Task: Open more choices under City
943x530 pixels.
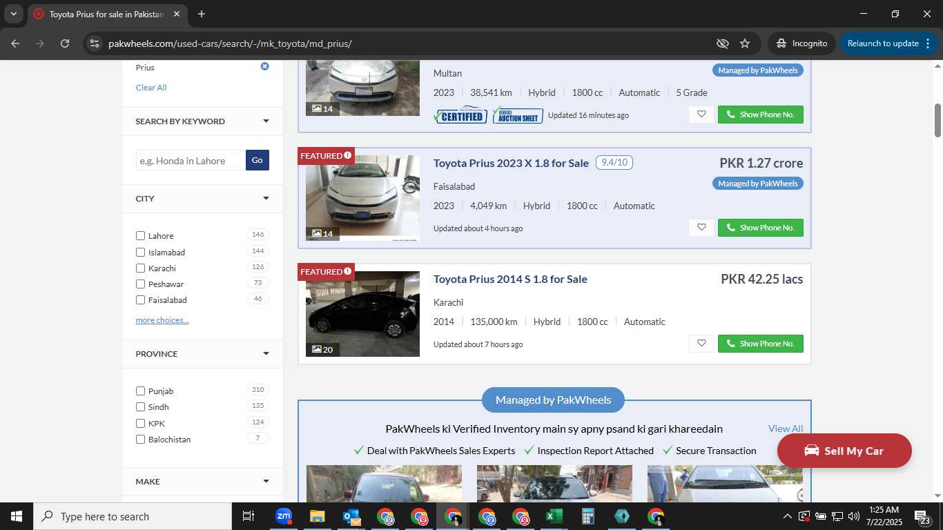Action: tap(162, 320)
